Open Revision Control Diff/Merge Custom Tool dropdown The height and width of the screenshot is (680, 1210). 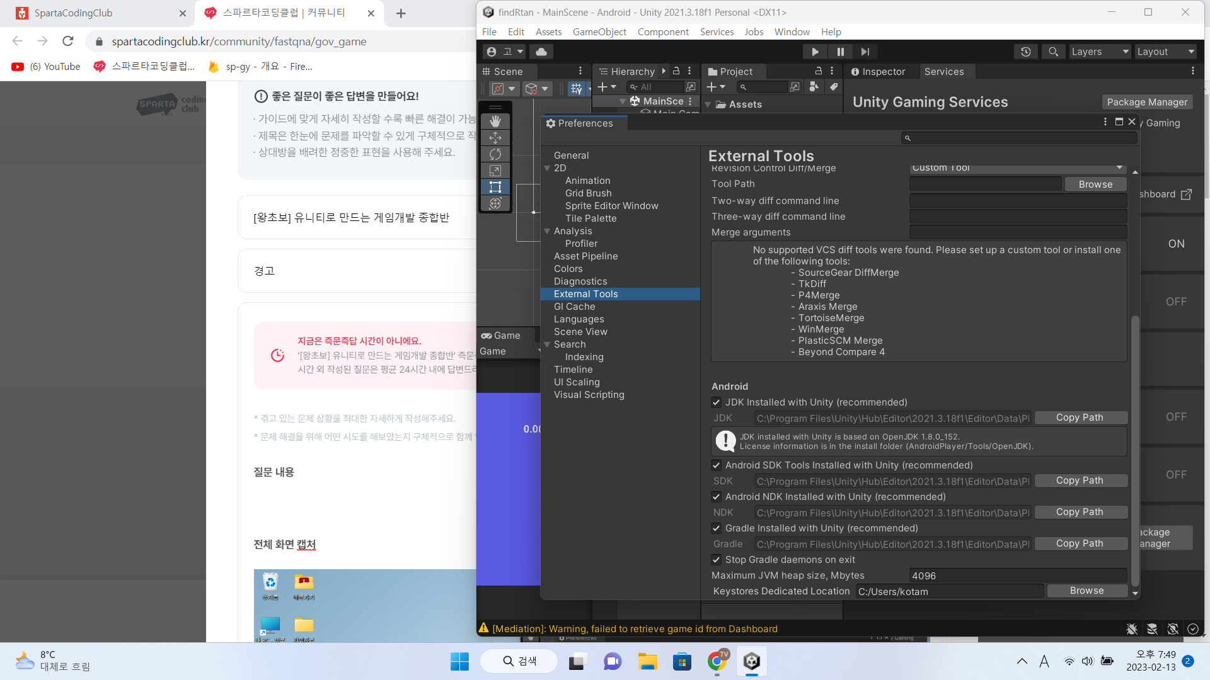pyautogui.click(x=1018, y=167)
